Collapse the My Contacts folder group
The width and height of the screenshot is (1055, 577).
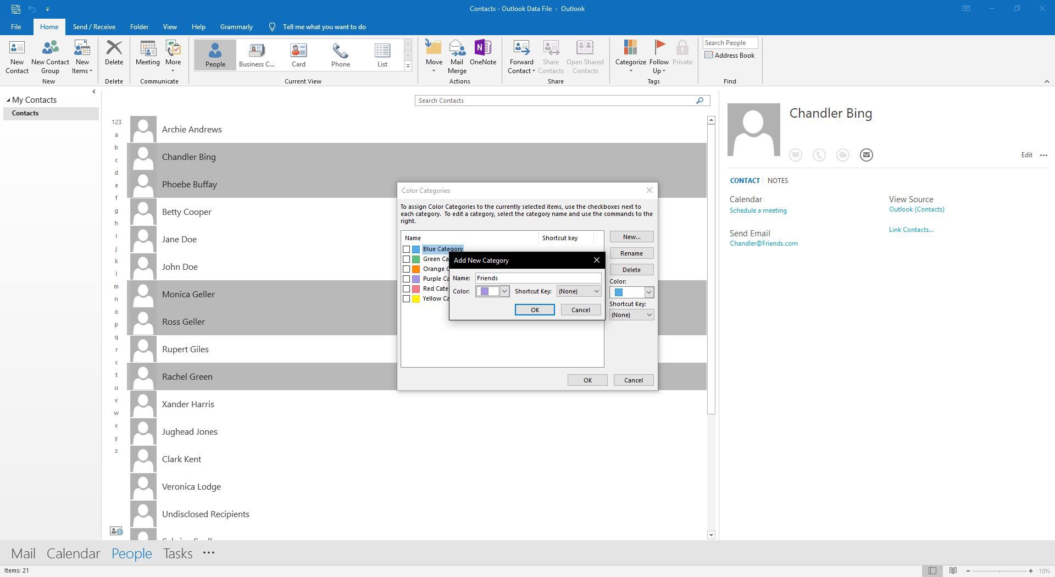(x=8, y=100)
